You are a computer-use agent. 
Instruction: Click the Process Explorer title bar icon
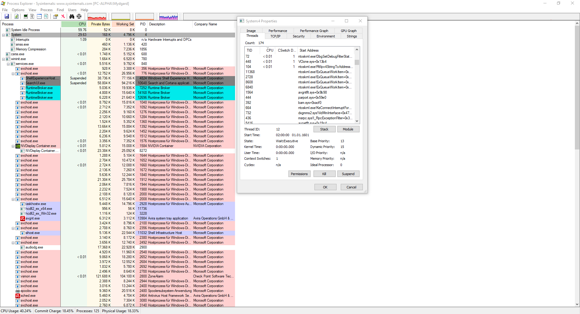coord(3,3)
